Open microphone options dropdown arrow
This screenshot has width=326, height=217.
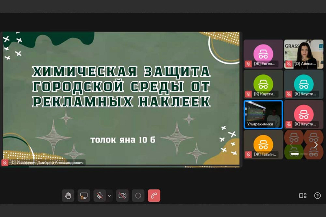[x=109, y=196]
